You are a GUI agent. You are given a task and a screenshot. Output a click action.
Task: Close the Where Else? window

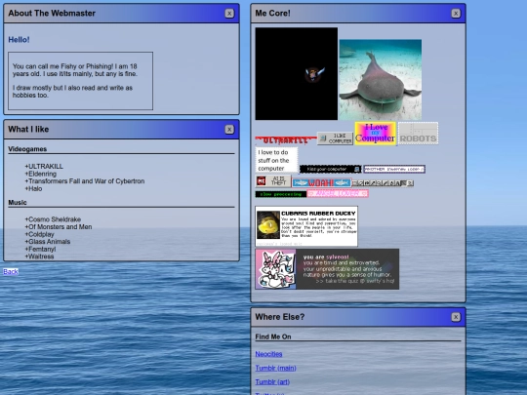[456, 317]
